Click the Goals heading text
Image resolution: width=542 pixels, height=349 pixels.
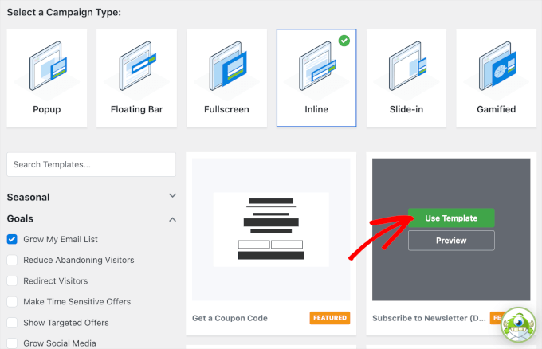click(x=20, y=218)
